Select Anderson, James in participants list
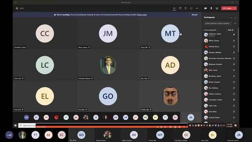 [219, 35]
